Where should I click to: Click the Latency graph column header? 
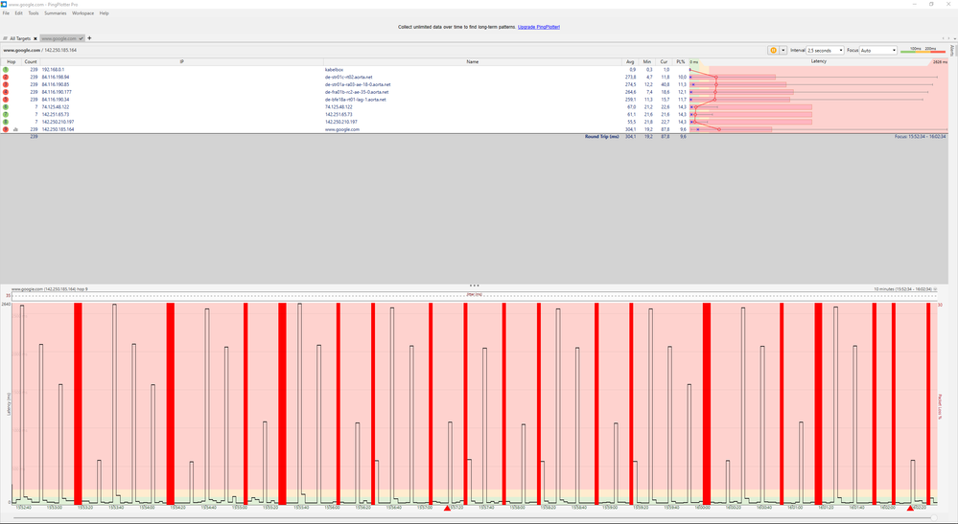pos(819,61)
